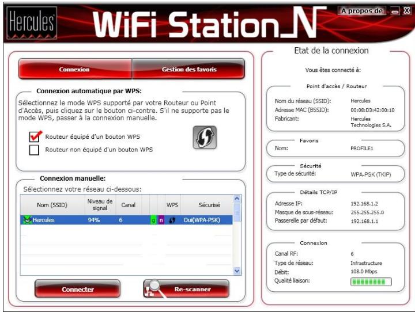Image resolution: width=415 pixels, height=312 pixels.
Task: Click the connected network icon beside Hercules SSID
Action: point(27,220)
